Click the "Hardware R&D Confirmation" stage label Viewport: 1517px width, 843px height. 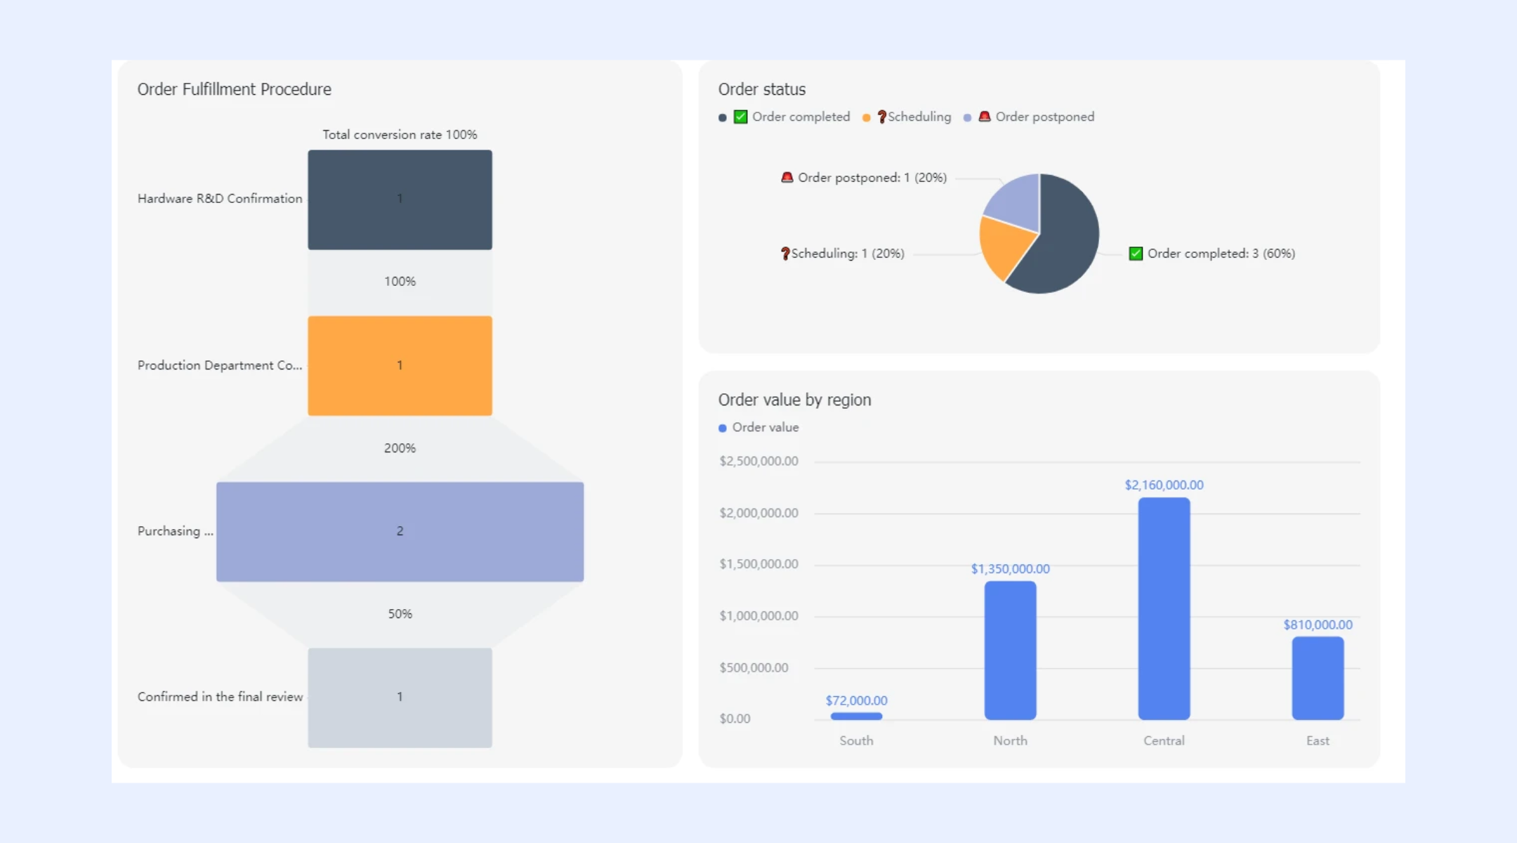pos(220,198)
